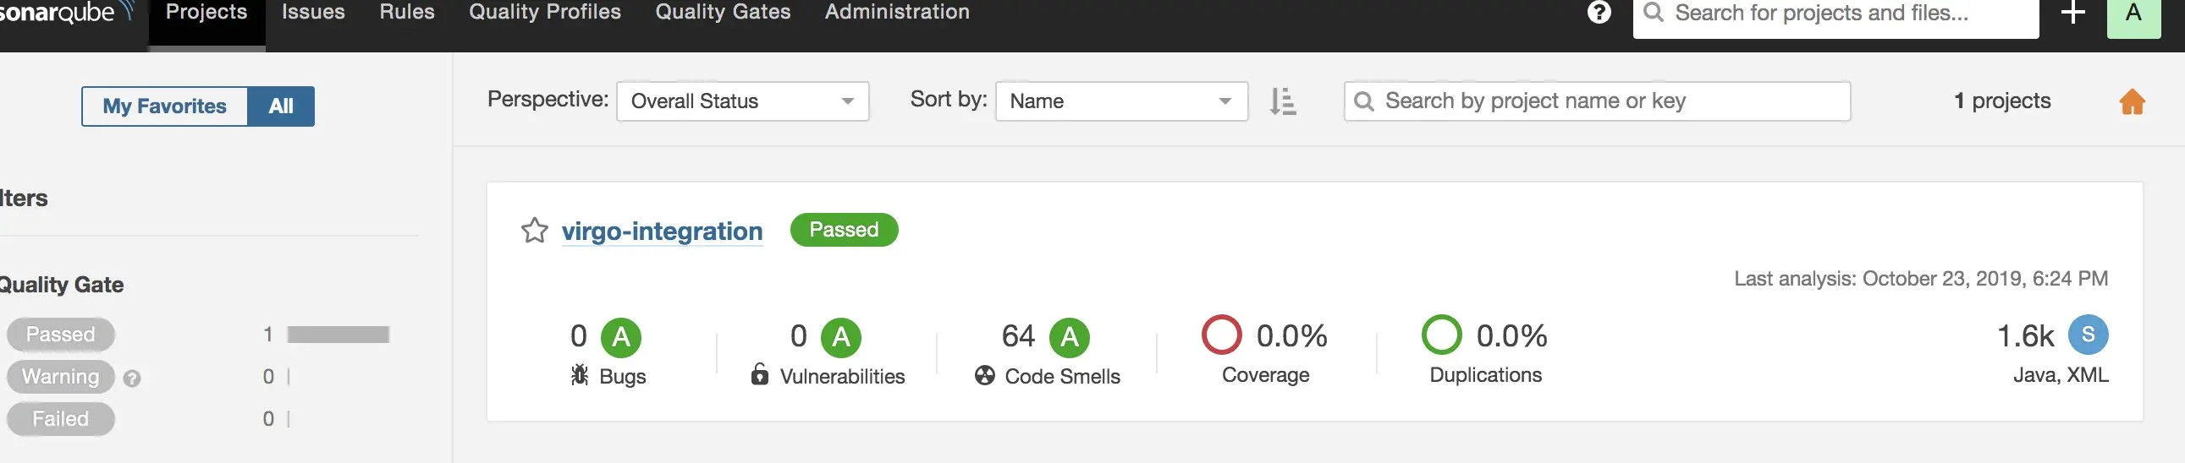Click the Bugs rating A badge

click(x=621, y=338)
